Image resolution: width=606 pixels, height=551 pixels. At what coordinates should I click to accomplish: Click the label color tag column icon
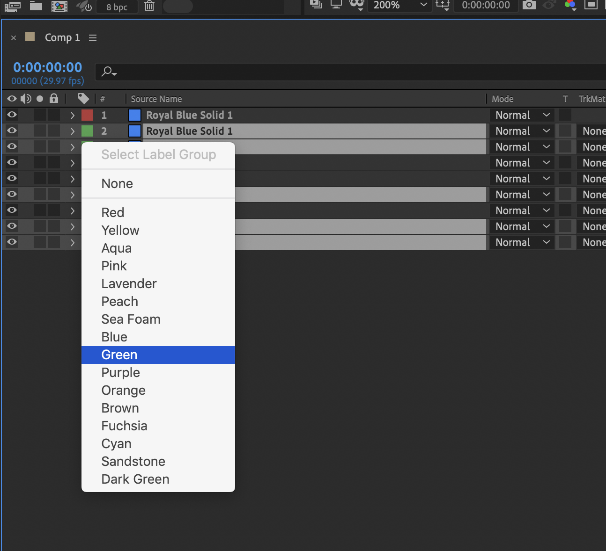(83, 99)
